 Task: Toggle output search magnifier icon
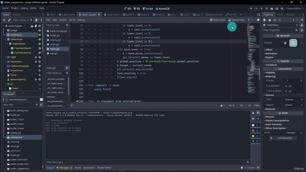[x=258, y=118]
